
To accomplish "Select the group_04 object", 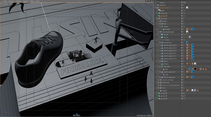I will 164,93.
